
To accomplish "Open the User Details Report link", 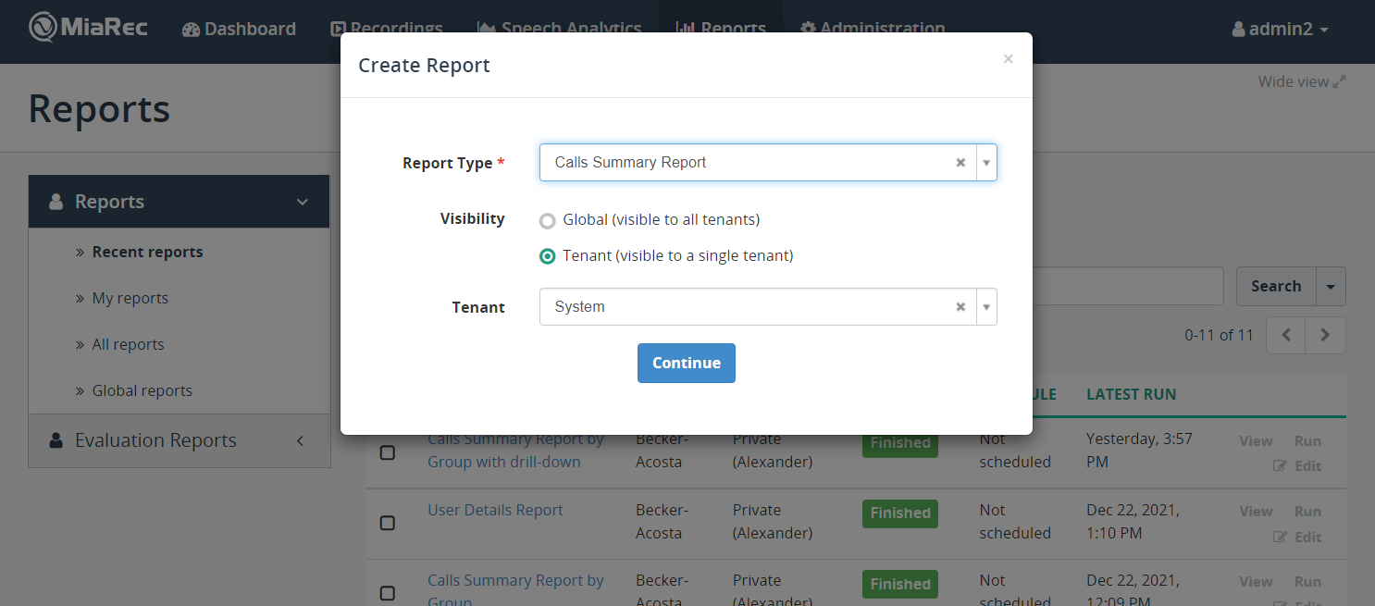I will pos(495,510).
